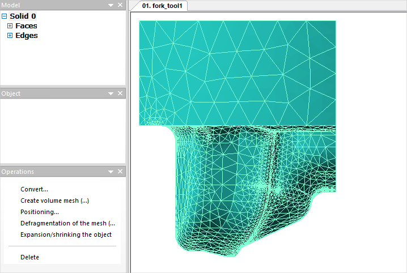This screenshot has height=273, width=407.
Task: Close the Object panel
Action: (x=120, y=93)
